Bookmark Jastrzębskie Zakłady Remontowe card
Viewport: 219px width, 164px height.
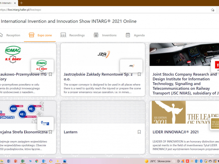tap(139, 74)
